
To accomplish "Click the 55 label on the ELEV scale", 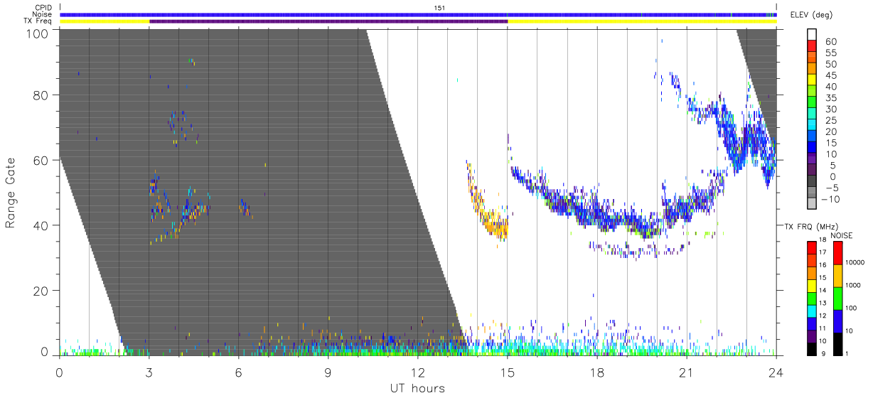I will [830, 53].
